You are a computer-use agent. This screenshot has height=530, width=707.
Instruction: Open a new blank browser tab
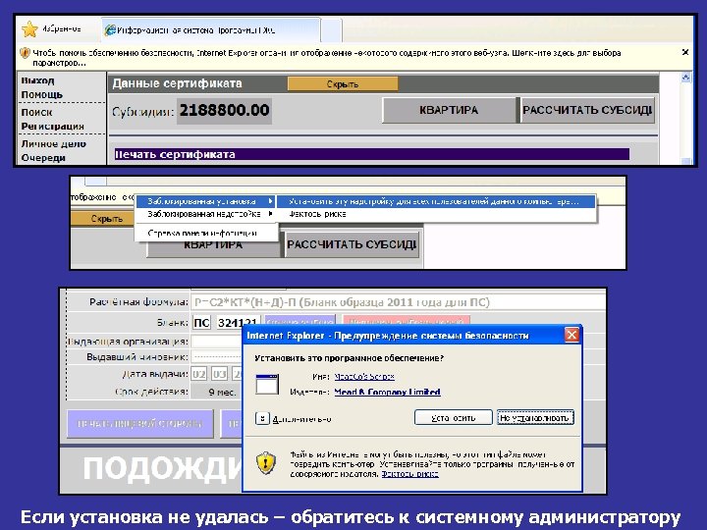tap(332, 30)
